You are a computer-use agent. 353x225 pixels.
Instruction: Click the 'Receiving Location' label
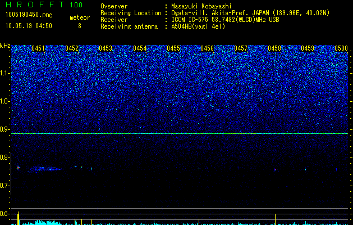click(131, 13)
